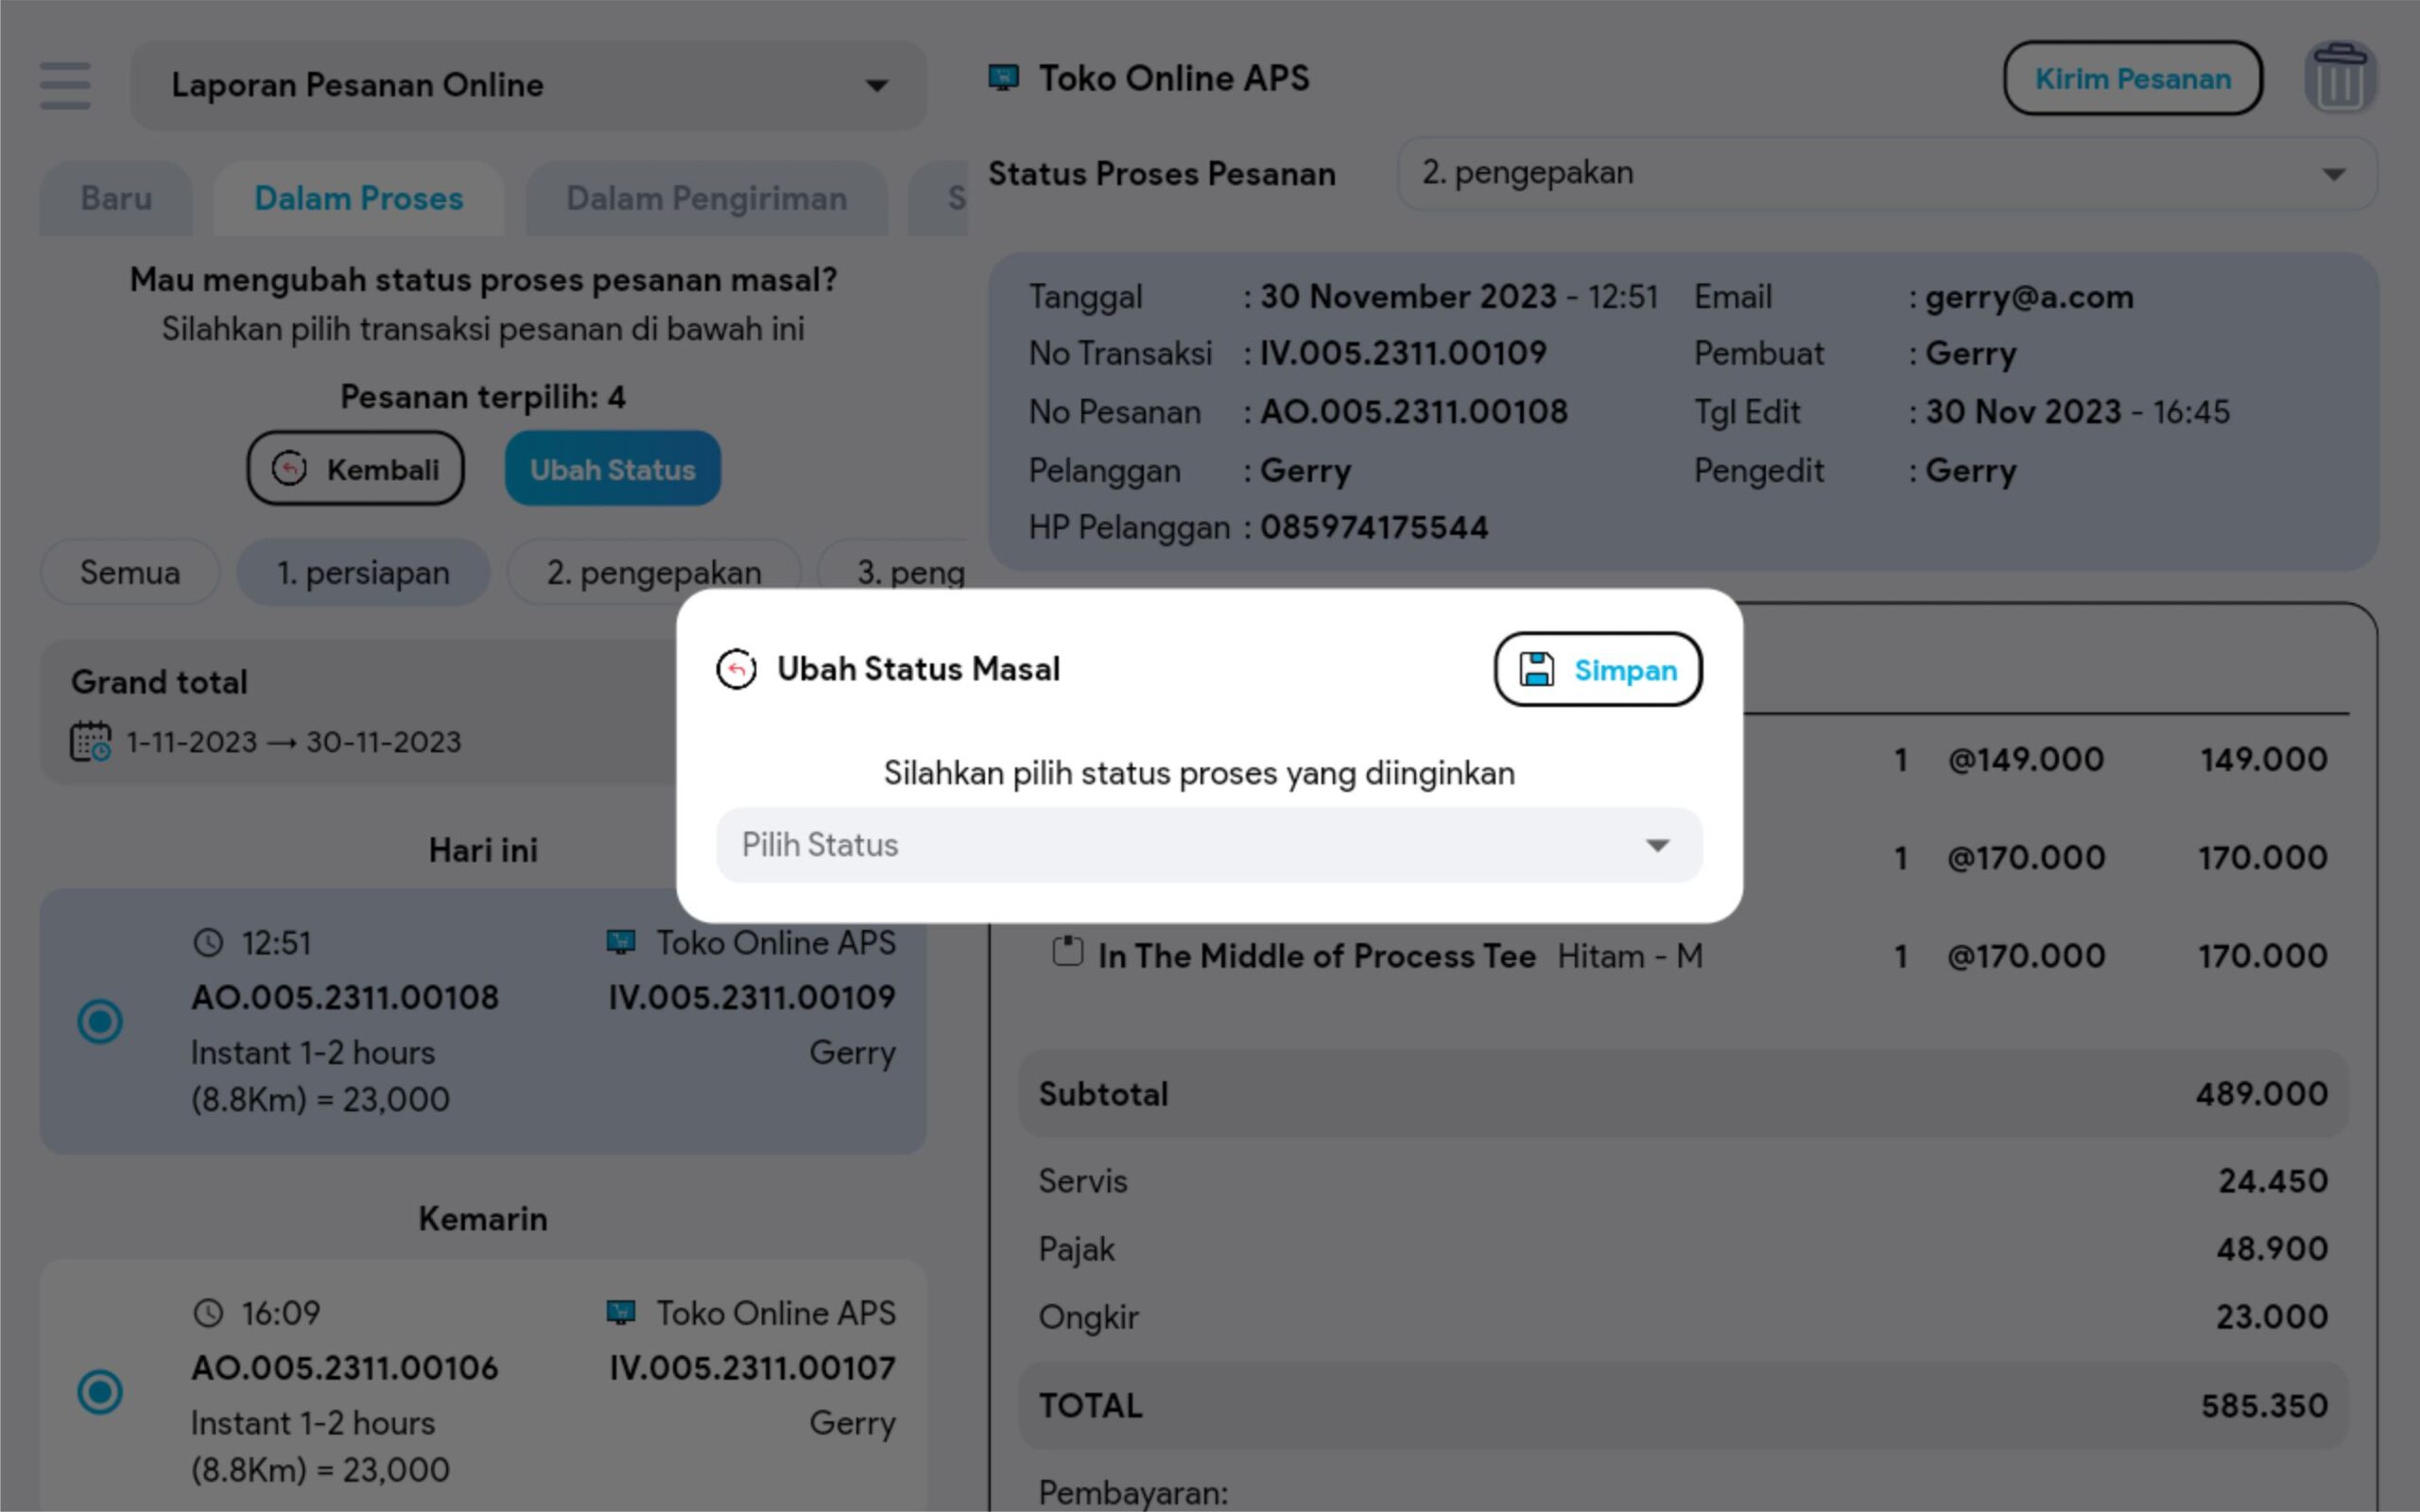Image resolution: width=2420 pixels, height=1512 pixels.
Task: Toggle radio for order AO.005.2311.00108
Action: point(100,1021)
